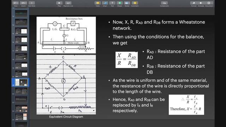Add a new slide with Add Slide
Screen dimensions: 226x127
coord(31,3)
